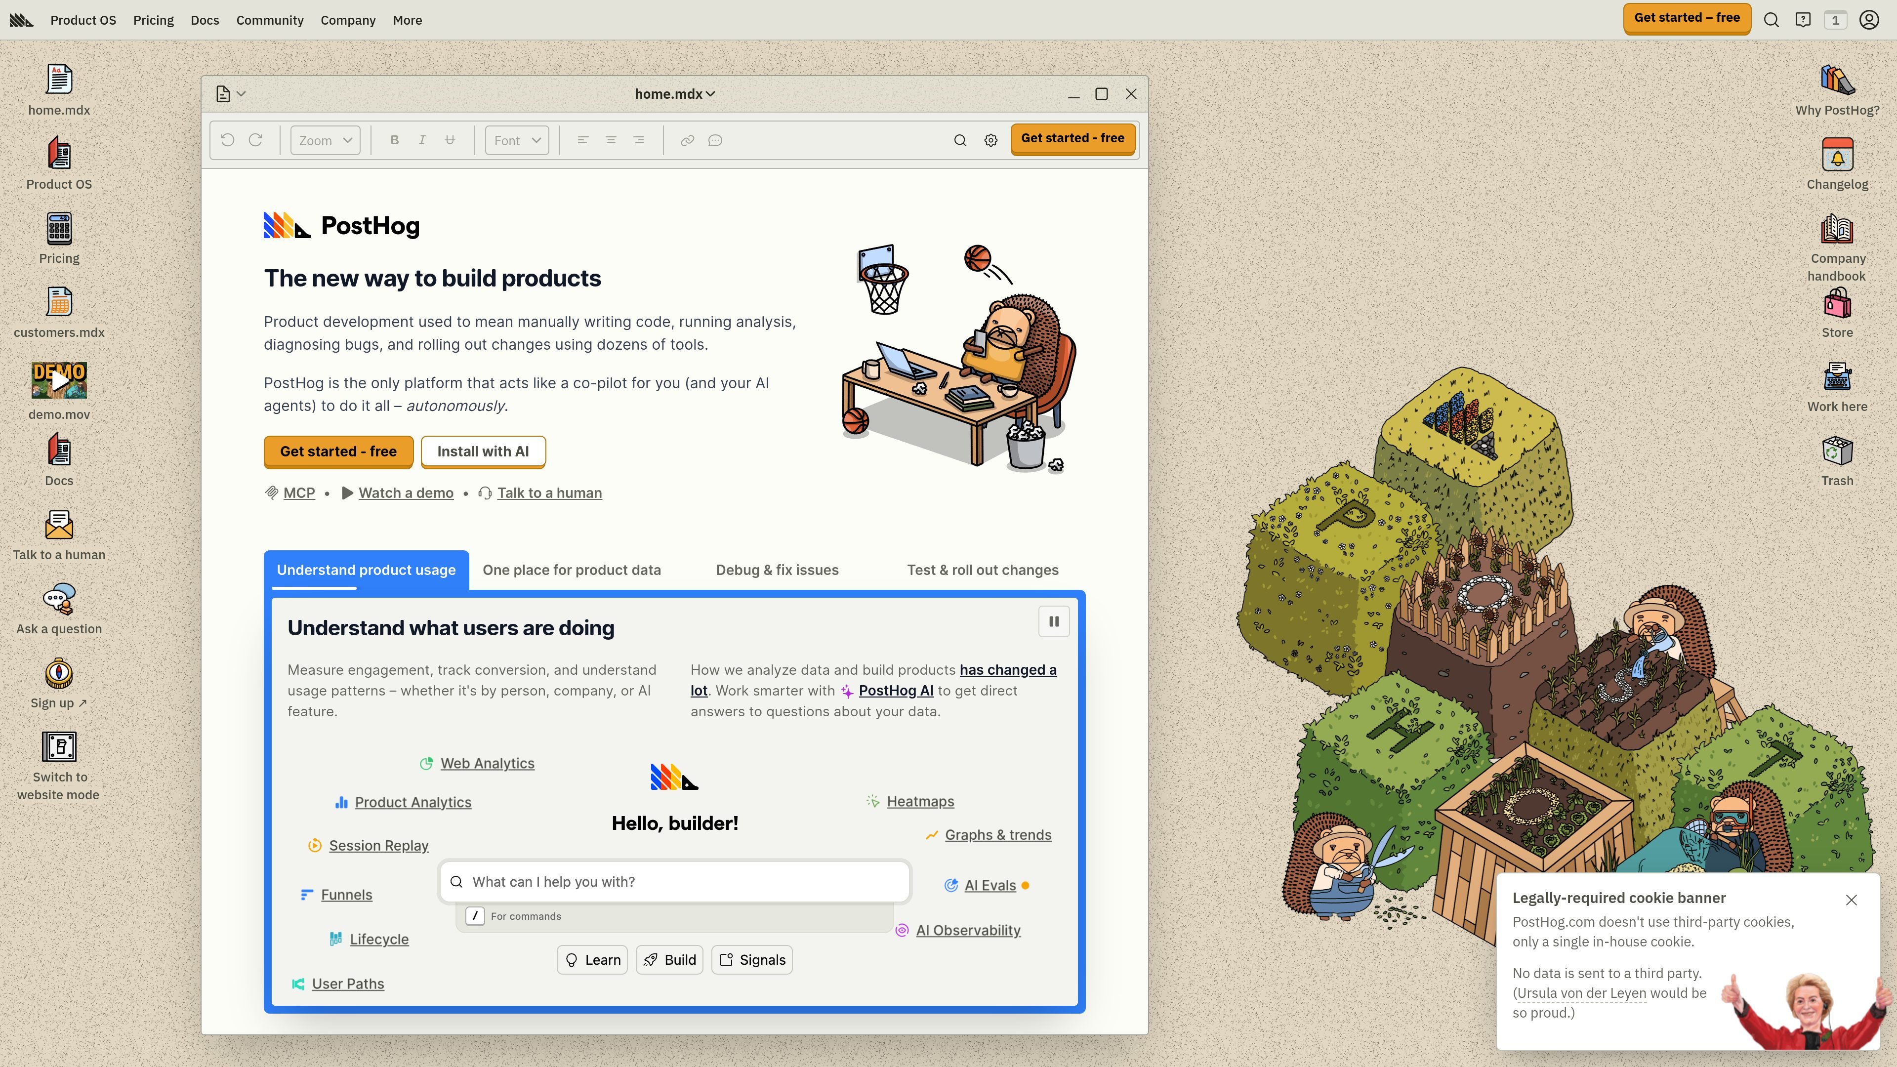Viewport: 1897px width, 1067px height.
Task: Click the redo icon in editor toolbar
Action: (x=255, y=140)
